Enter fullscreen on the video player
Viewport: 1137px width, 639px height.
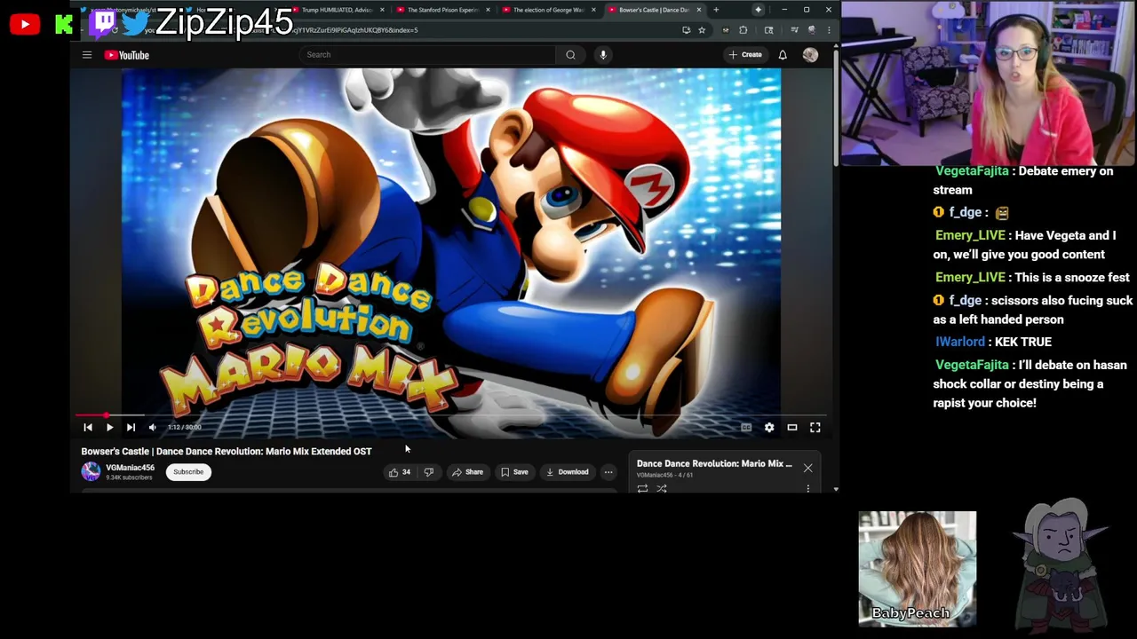815,428
